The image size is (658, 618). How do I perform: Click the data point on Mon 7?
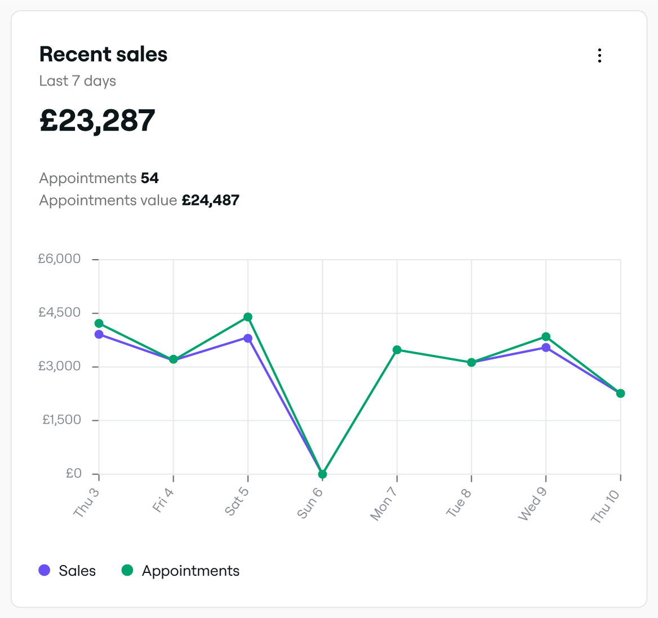397,350
